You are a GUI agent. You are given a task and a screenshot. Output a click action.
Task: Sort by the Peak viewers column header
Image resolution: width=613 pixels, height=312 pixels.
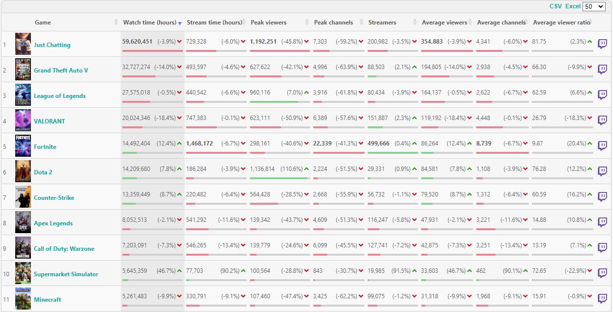pos(268,23)
